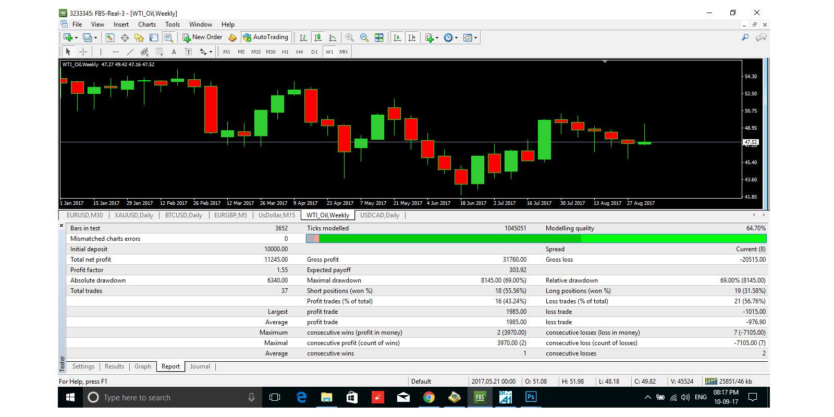
Task: Click the 47.52 current price label
Action: 751,142
